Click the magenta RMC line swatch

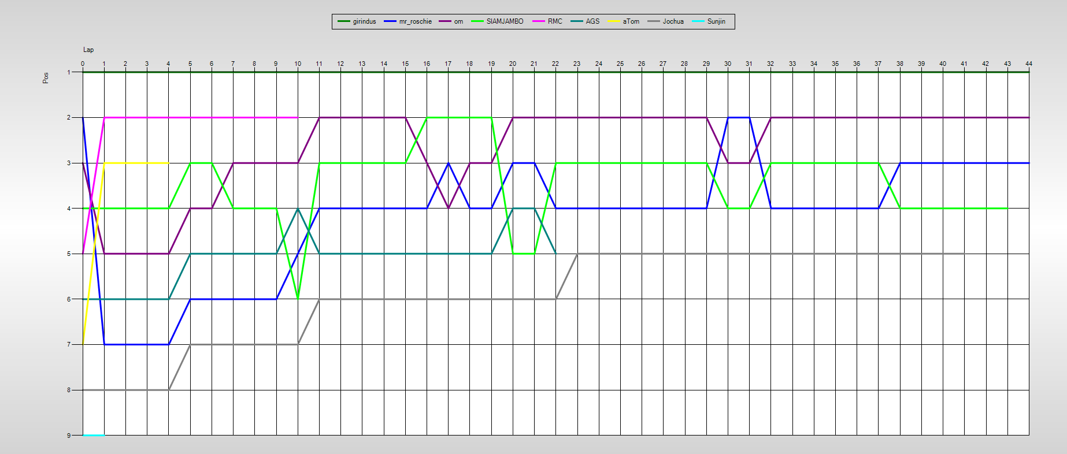click(539, 21)
